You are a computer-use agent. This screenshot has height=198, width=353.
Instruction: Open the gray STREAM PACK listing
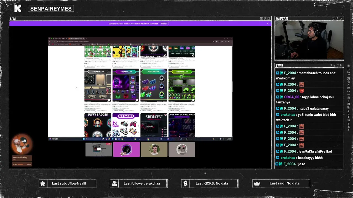(x=98, y=85)
